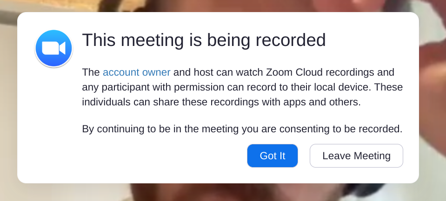Click the word "owner" in the blue hyperlink
Image resolution: width=446 pixels, height=201 pixels.
click(x=156, y=72)
